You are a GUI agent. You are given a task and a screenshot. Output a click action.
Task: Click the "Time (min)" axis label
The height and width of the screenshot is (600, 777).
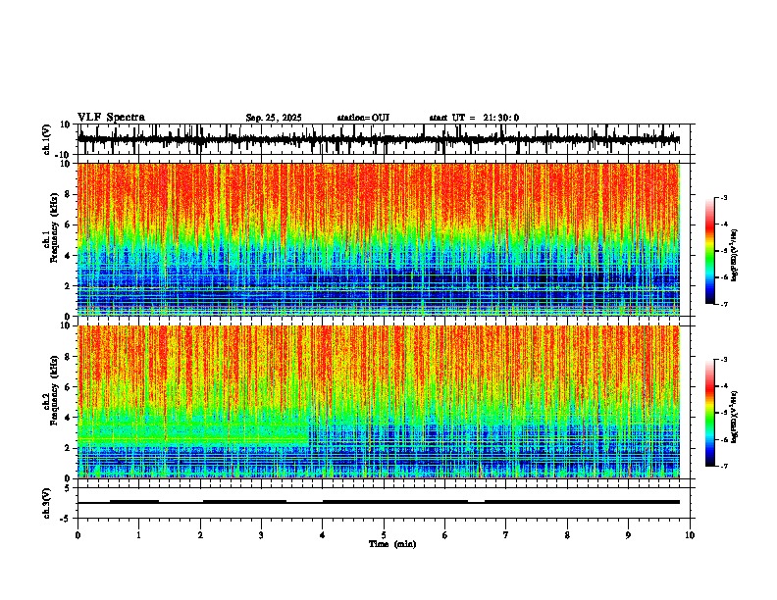coord(392,544)
